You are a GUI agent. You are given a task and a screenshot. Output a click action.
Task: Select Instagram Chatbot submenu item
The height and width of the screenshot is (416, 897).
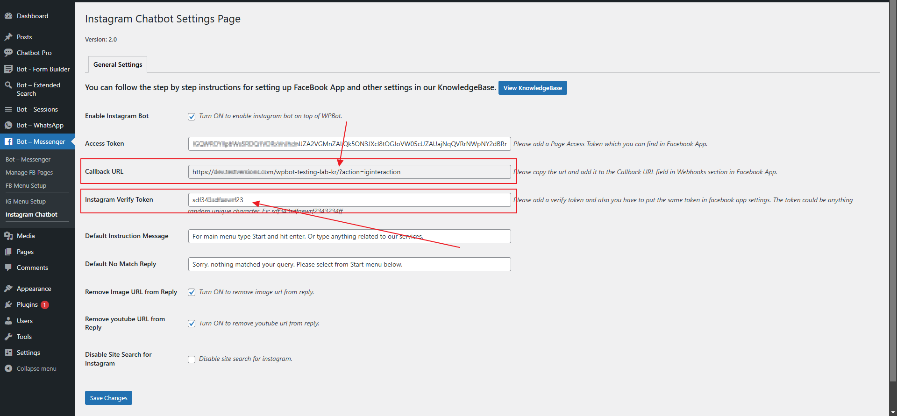coord(31,214)
